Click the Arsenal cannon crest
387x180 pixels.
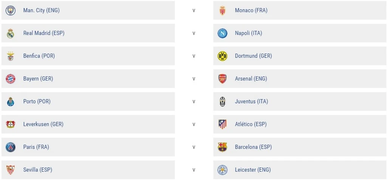point(222,79)
